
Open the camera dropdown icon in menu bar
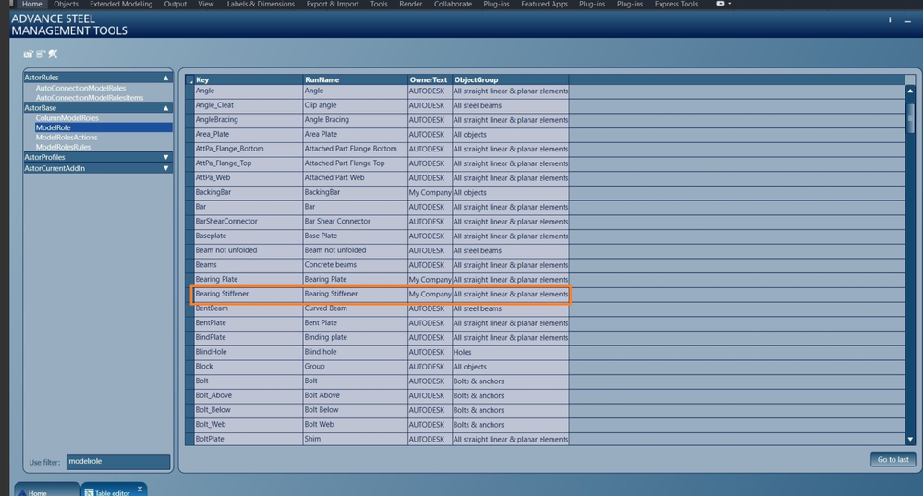point(723,4)
